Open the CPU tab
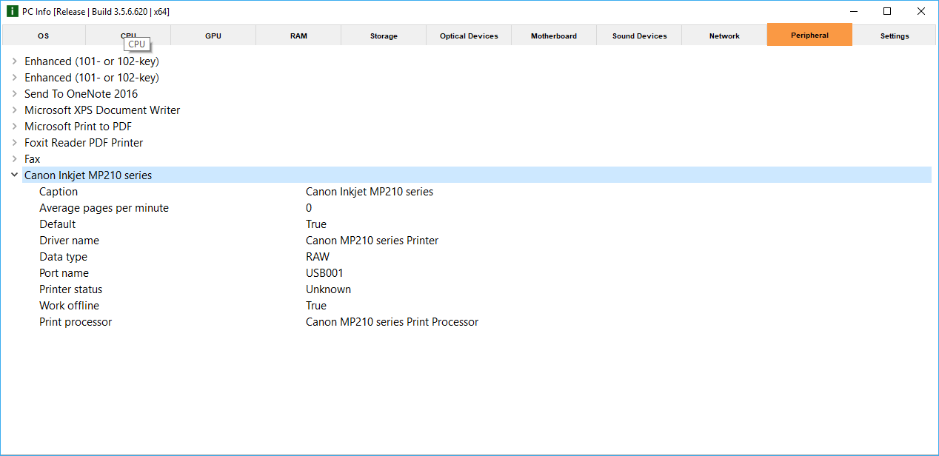This screenshot has height=456, width=939. (128, 35)
